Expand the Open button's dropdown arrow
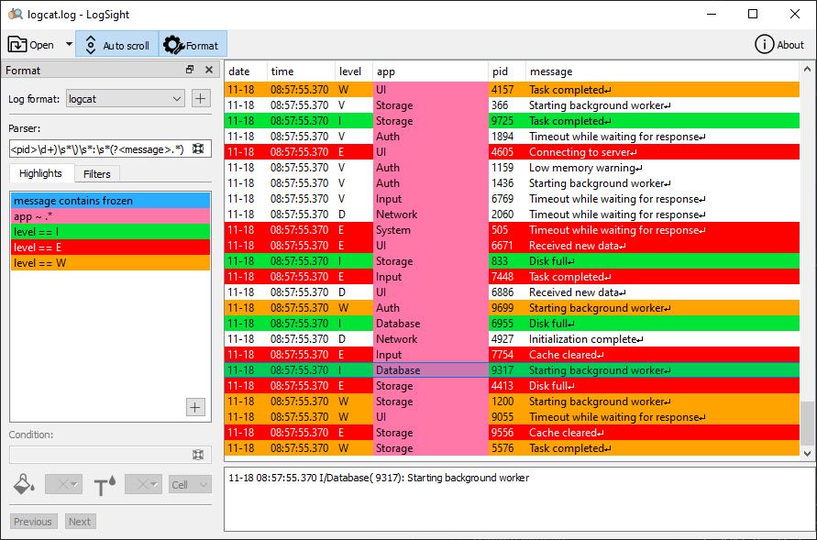Screen dimensions: 817x540 click(x=66, y=43)
